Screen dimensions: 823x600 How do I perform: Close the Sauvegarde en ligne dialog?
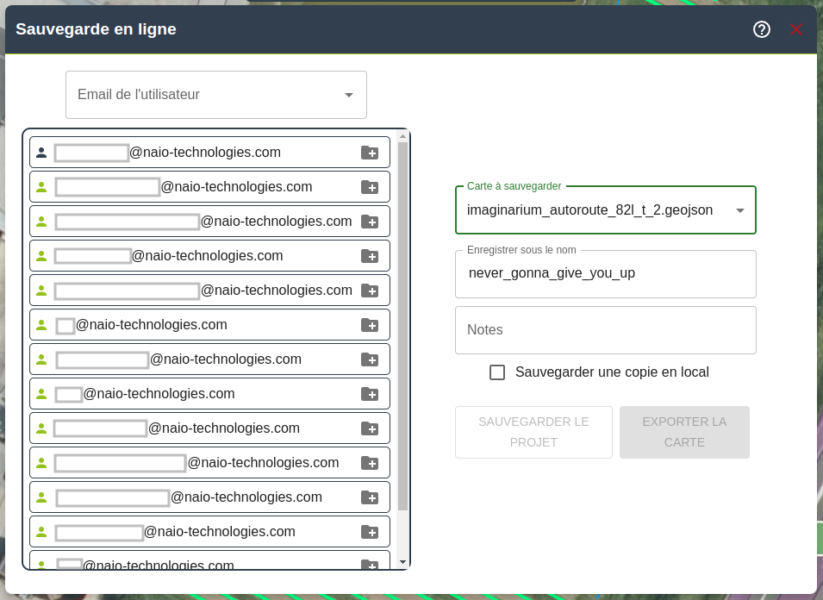click(x=796, y=29)
